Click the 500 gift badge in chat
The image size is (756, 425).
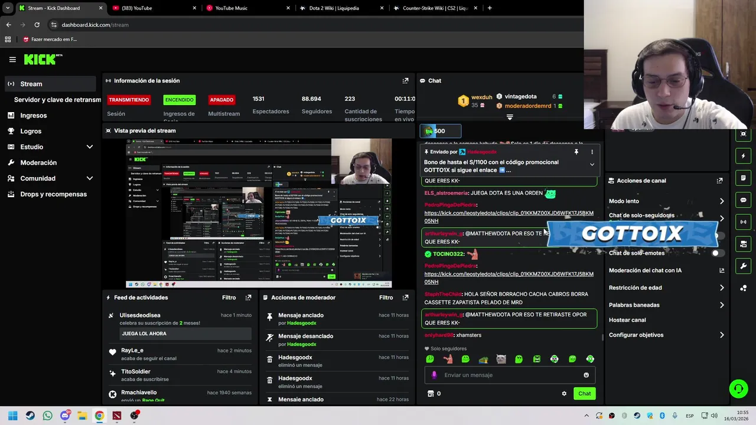[x=441, y=131]
